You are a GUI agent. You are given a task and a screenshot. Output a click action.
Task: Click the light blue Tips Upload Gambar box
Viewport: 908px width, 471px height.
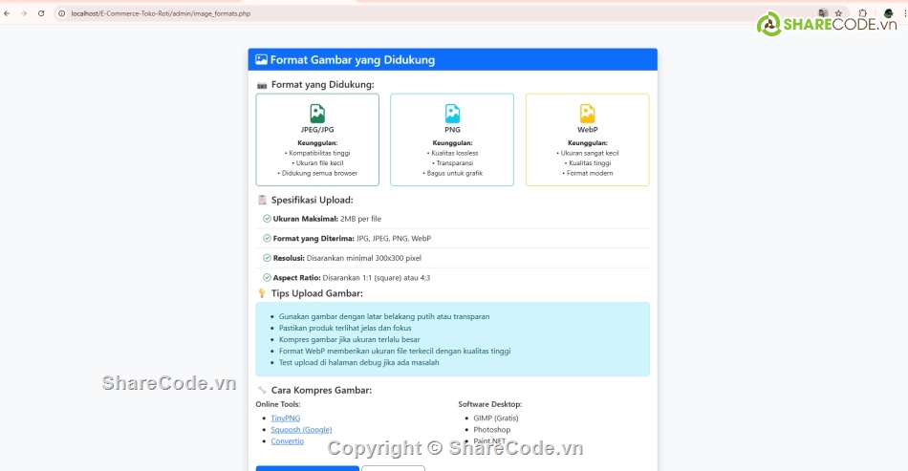[452, 339]
